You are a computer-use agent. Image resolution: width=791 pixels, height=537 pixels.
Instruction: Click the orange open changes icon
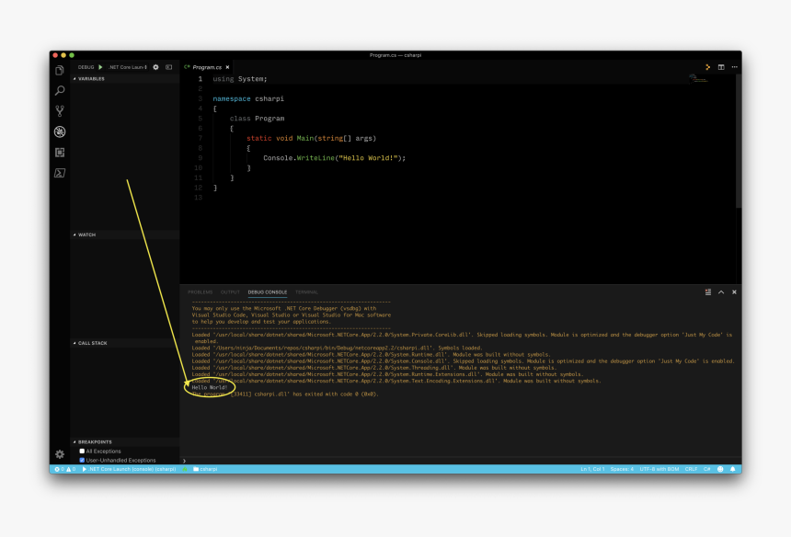[x=708, y=67]
